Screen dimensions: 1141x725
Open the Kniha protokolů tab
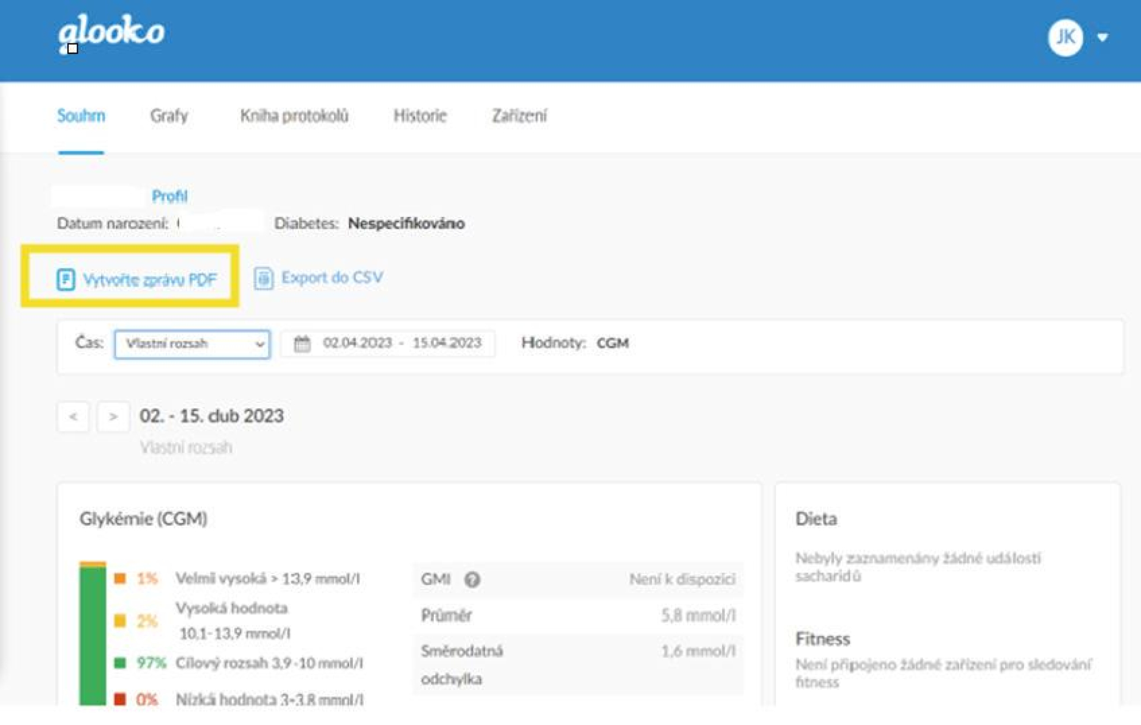294,115
